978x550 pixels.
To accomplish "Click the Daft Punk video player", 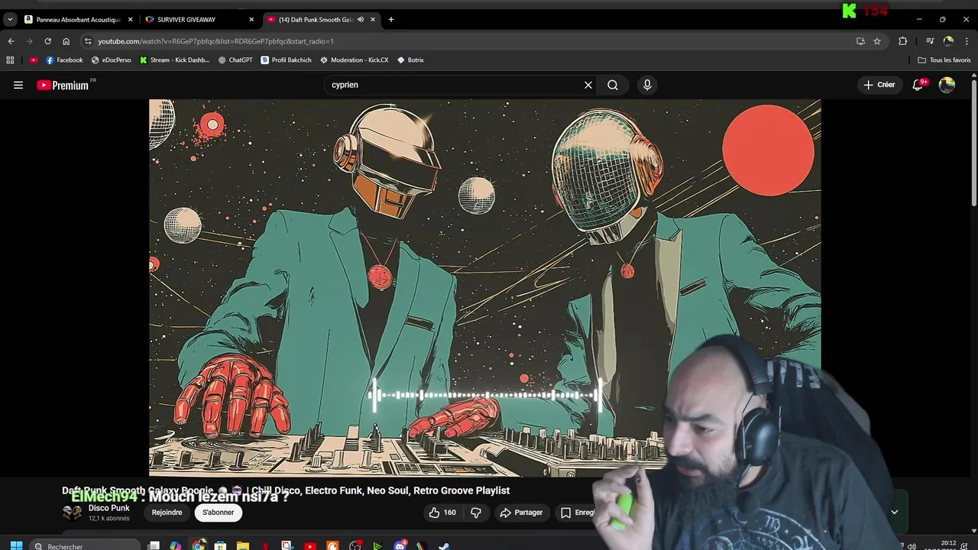I will 484,288.
